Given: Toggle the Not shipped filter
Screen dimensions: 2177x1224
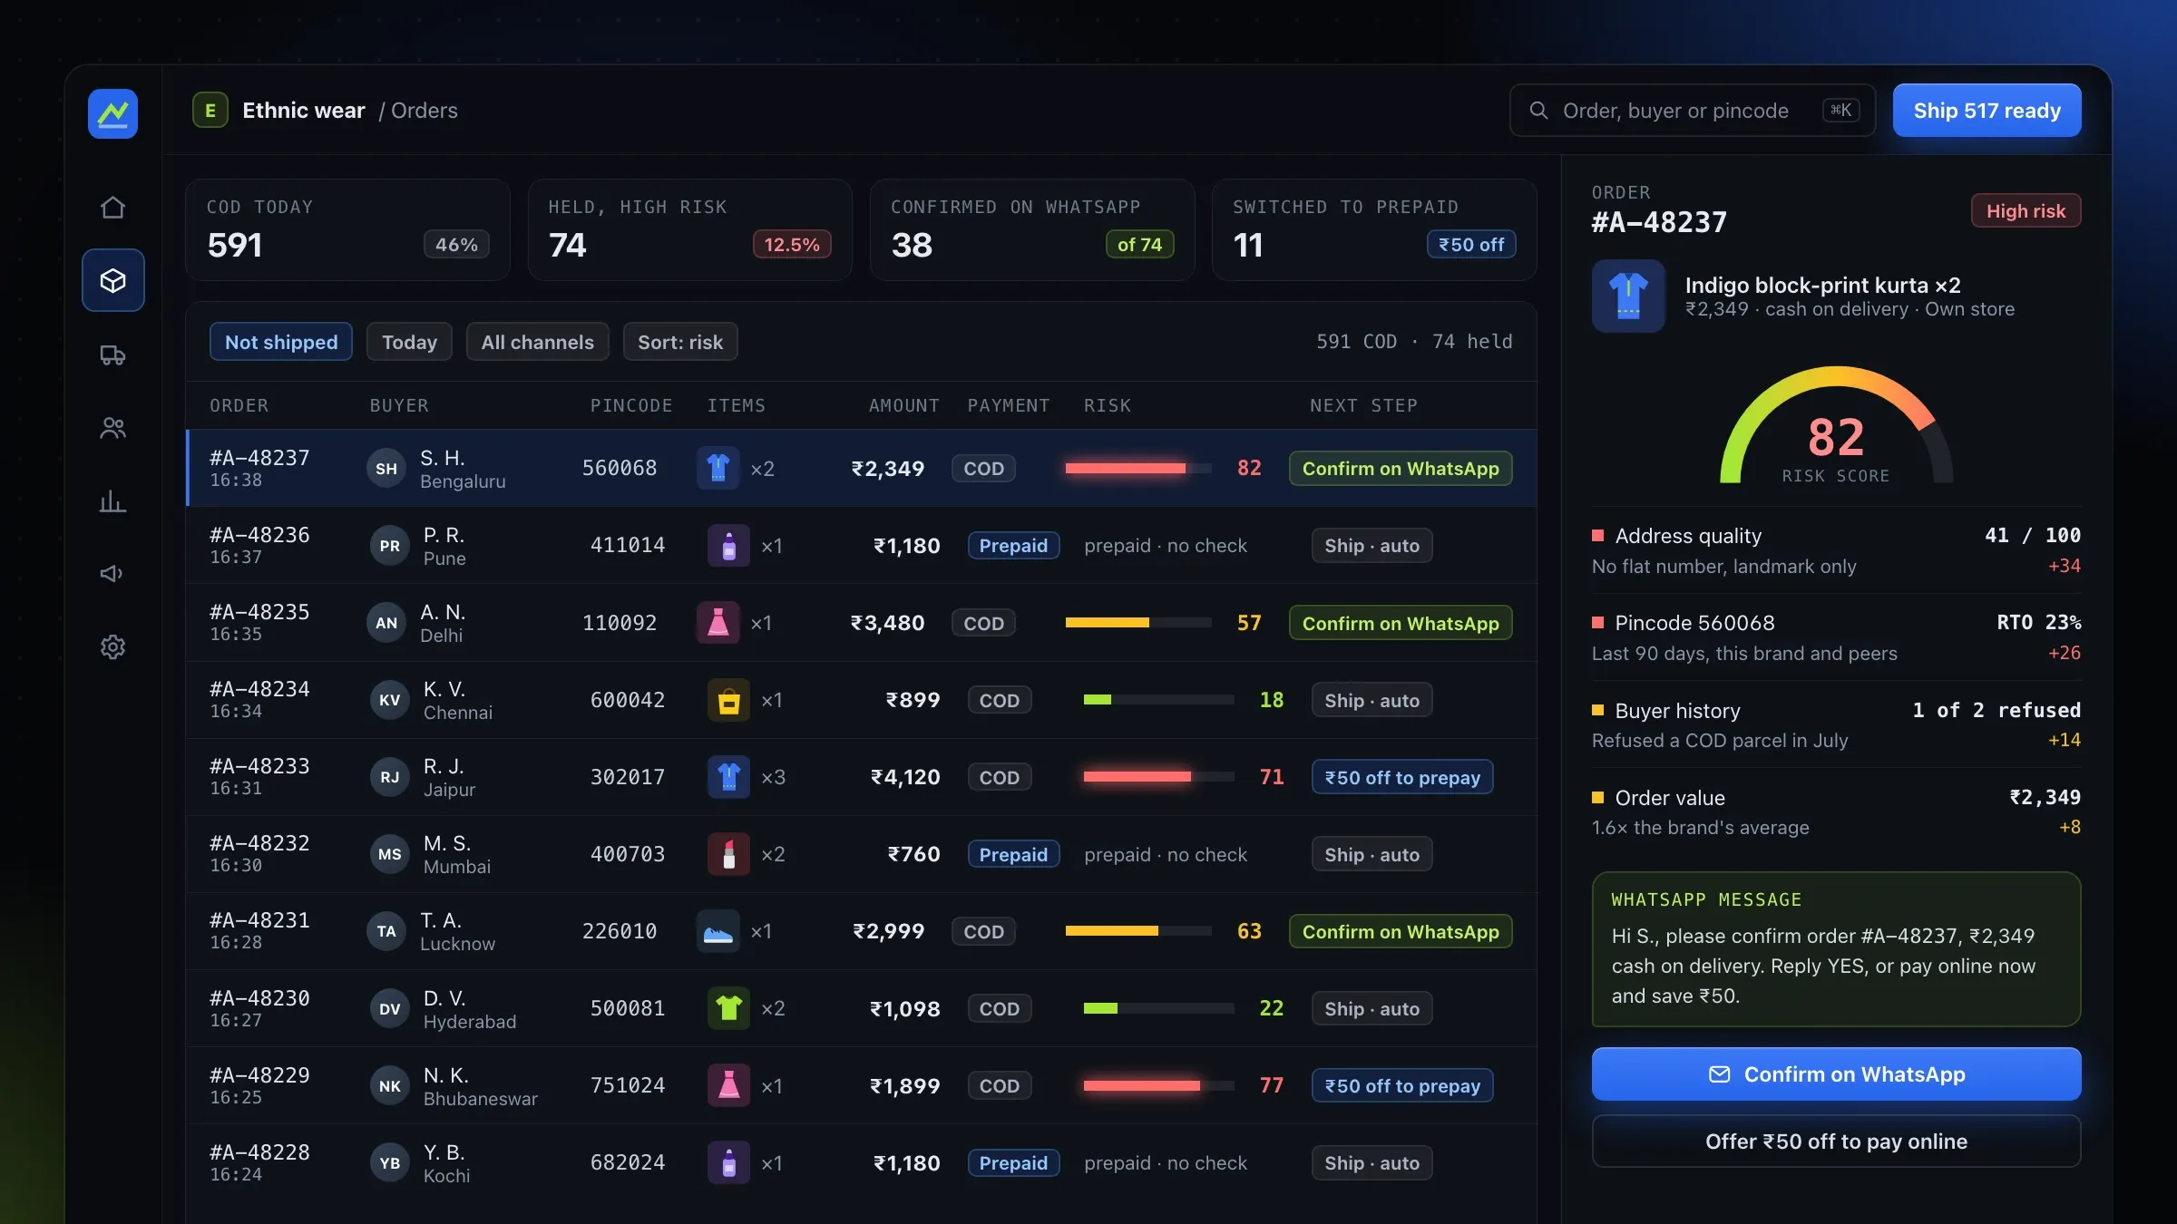Looking at the screenshot, I should click(x=281, y=342).
